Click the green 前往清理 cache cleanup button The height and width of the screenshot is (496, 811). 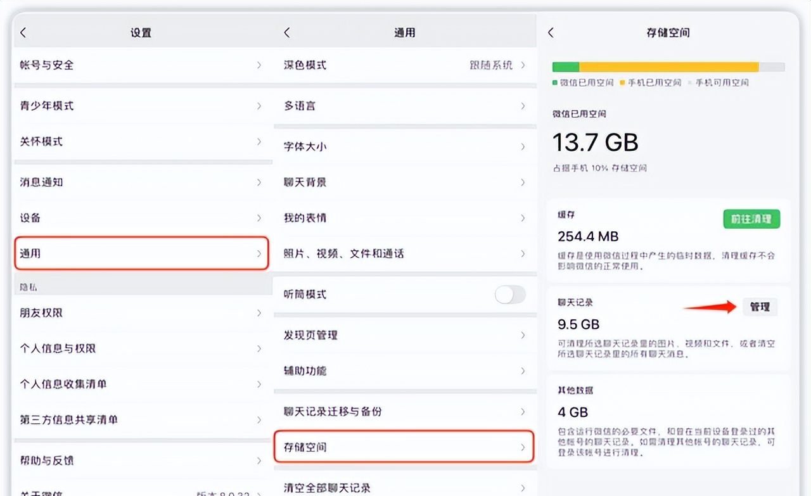(x=751, y=219)
